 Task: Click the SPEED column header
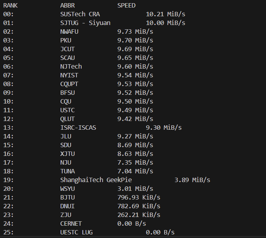(126, 6)
